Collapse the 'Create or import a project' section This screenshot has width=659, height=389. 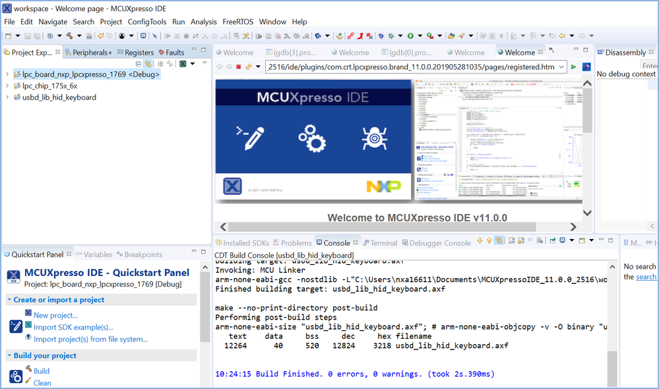coord(9,300)
